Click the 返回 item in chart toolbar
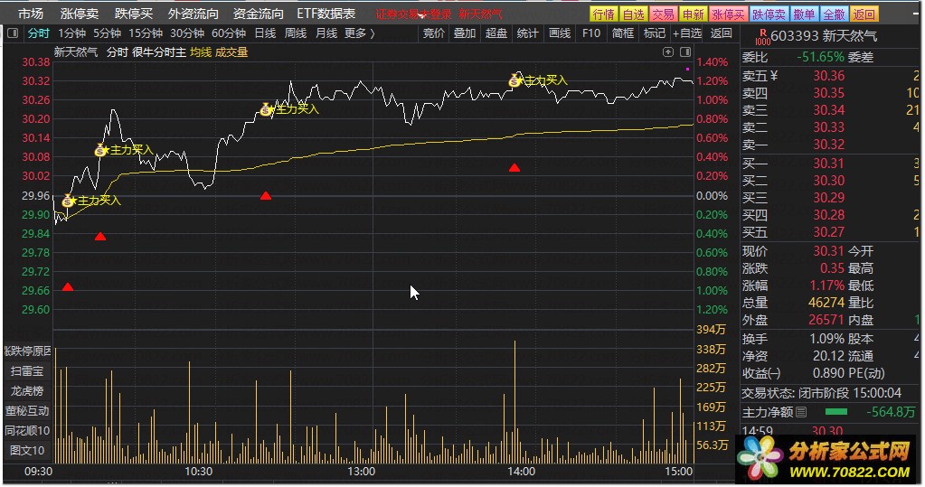The width and height of the screenshot is (925, 487). tap(721, 33)
